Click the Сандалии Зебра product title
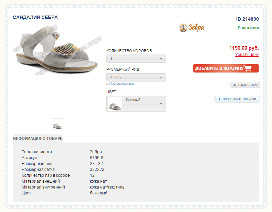This screenshot has width=272, height=212. [x=35, y=17]
